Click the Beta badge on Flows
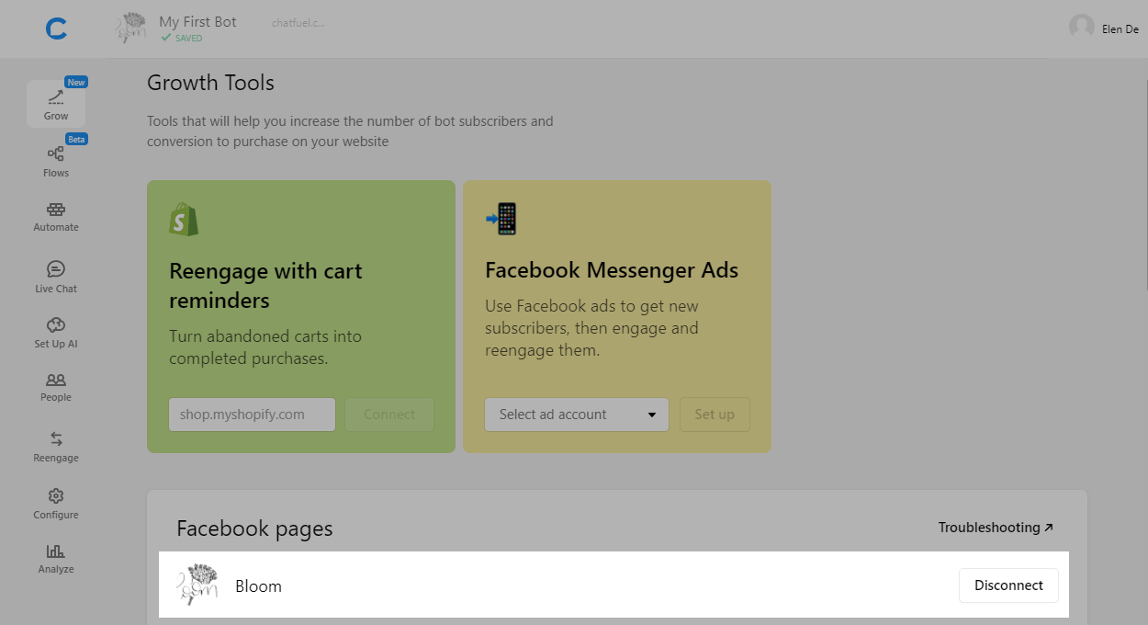 click(76, 140)
